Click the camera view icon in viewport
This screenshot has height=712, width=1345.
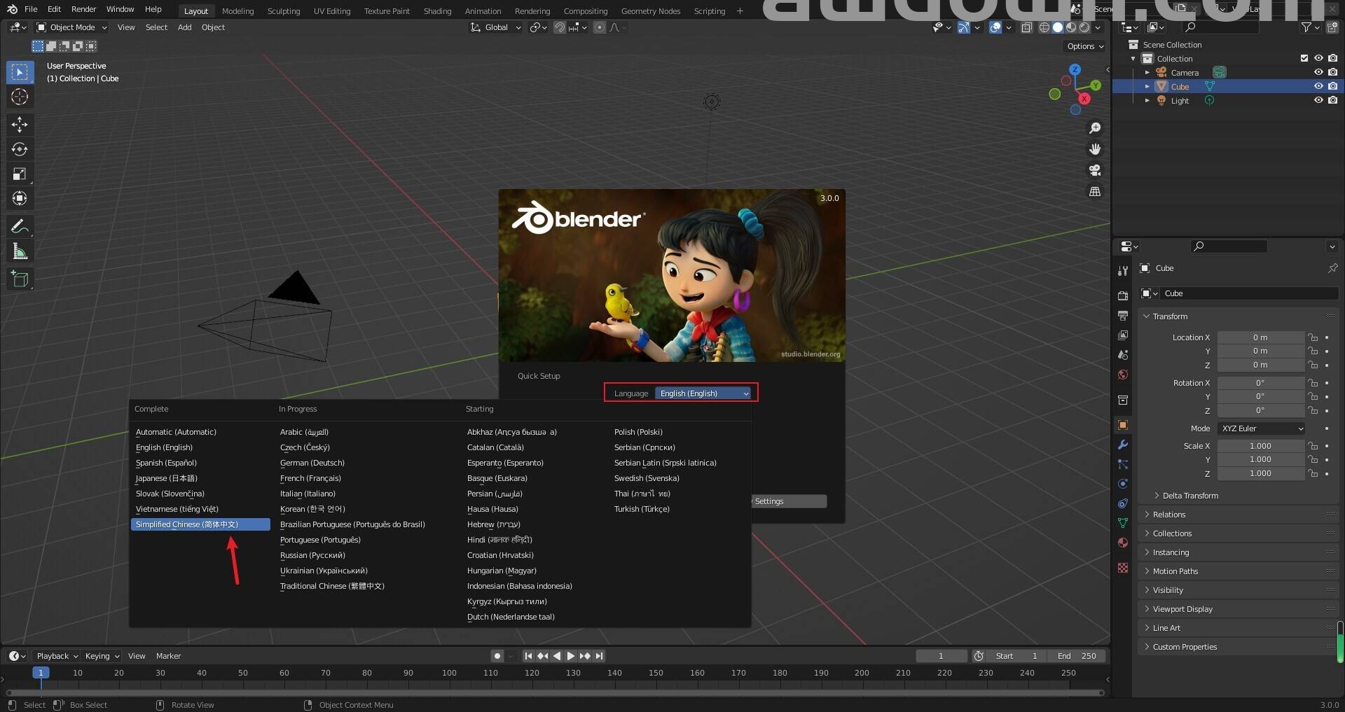click(1094, 170)
